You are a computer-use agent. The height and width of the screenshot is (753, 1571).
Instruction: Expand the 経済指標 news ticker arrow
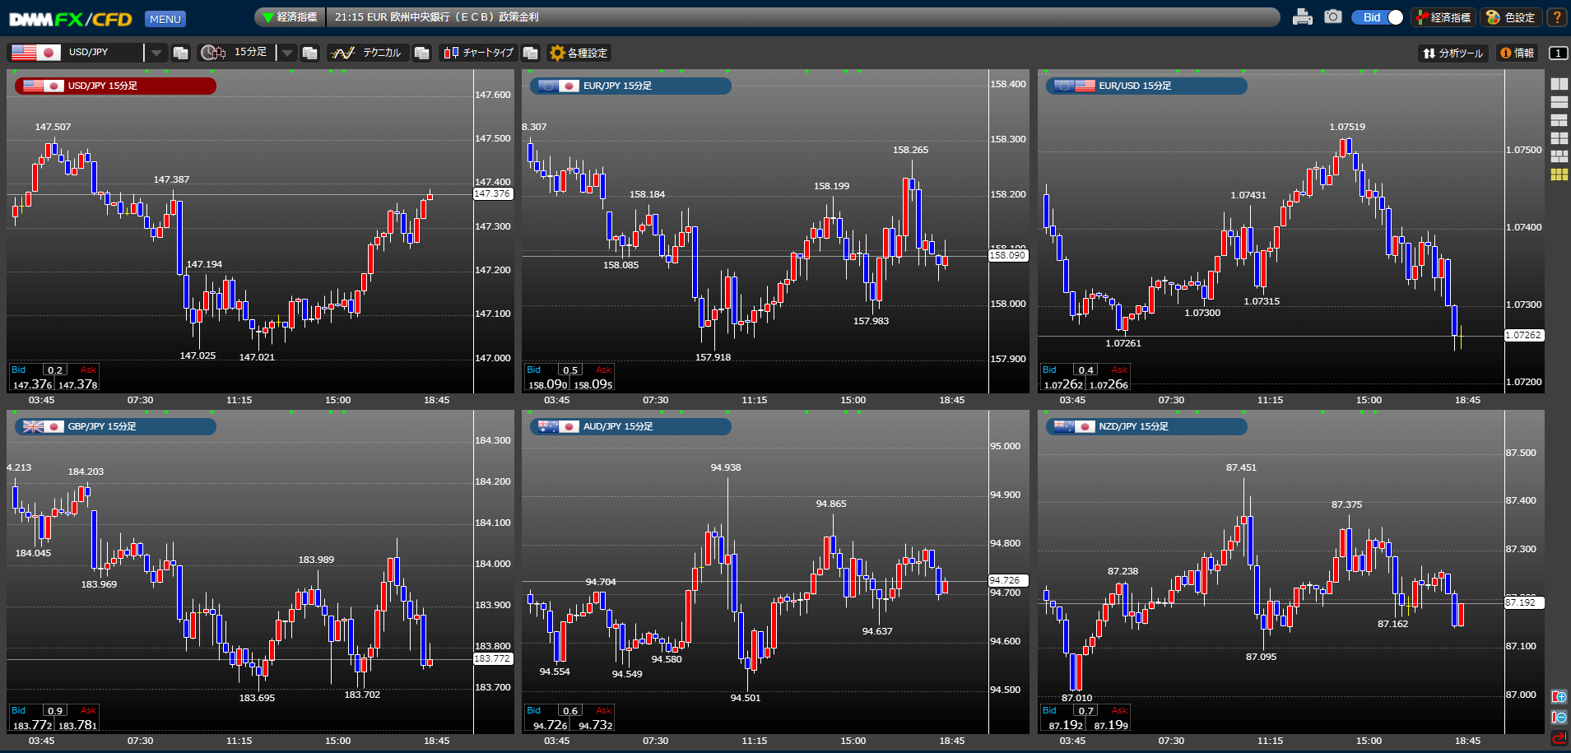click(x=267, y=17)
